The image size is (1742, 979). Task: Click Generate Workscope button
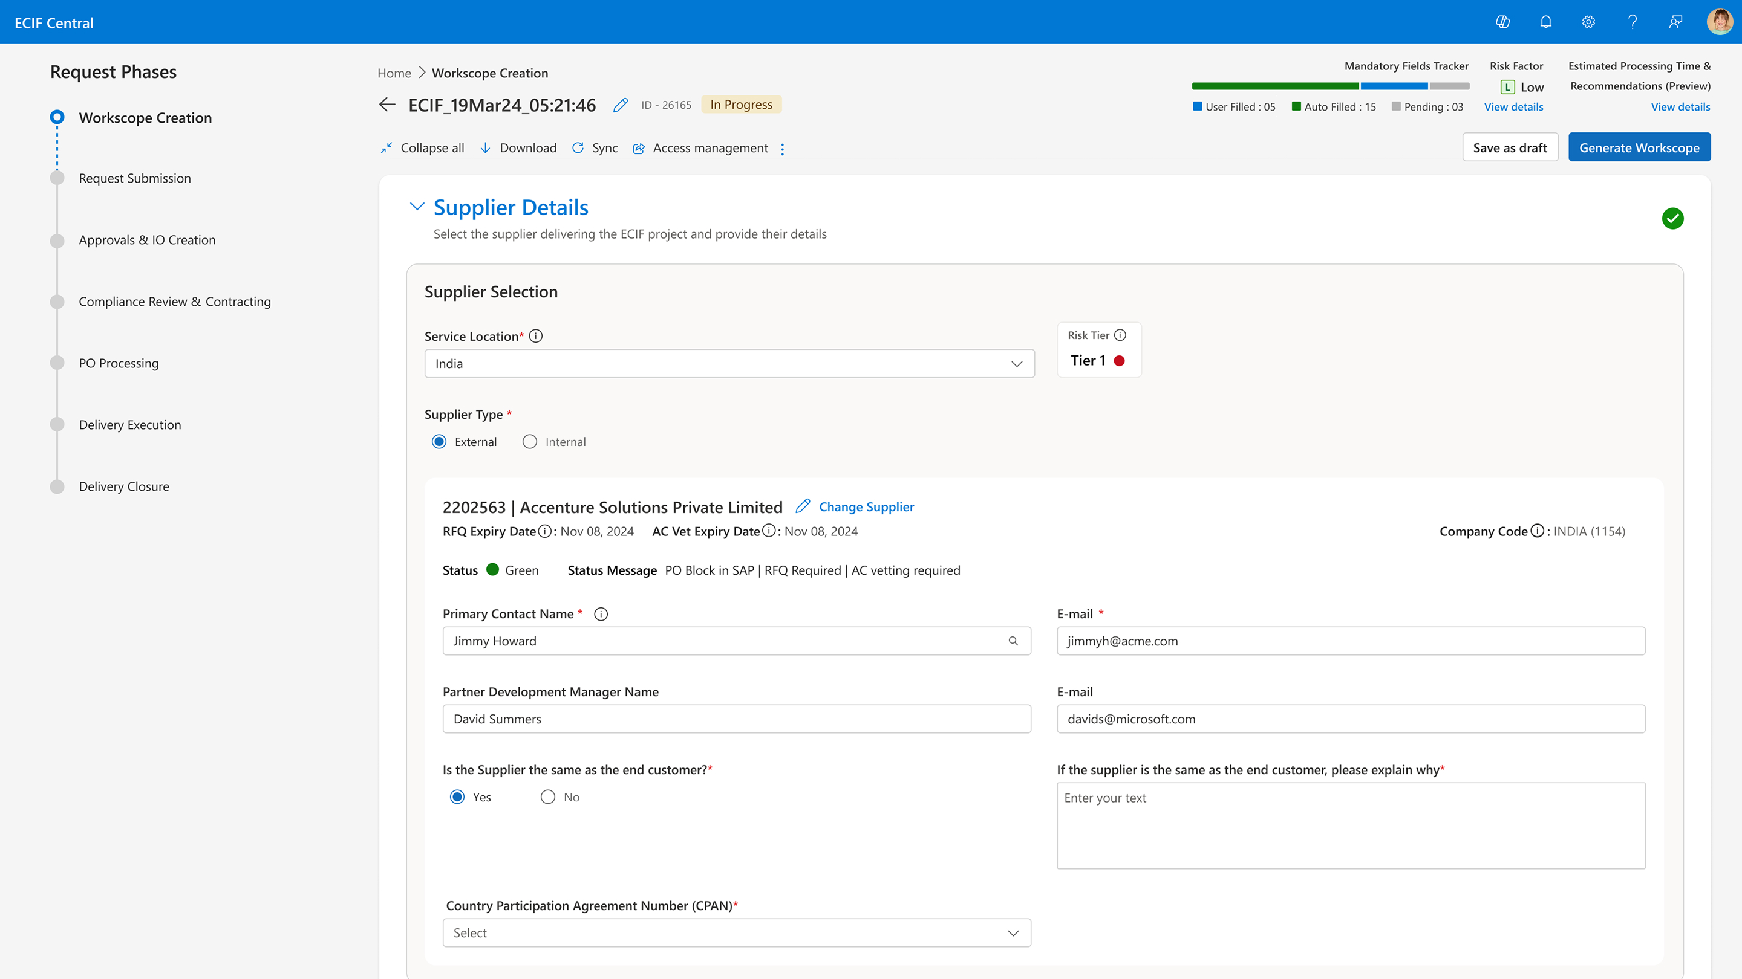click(1639, 148)
